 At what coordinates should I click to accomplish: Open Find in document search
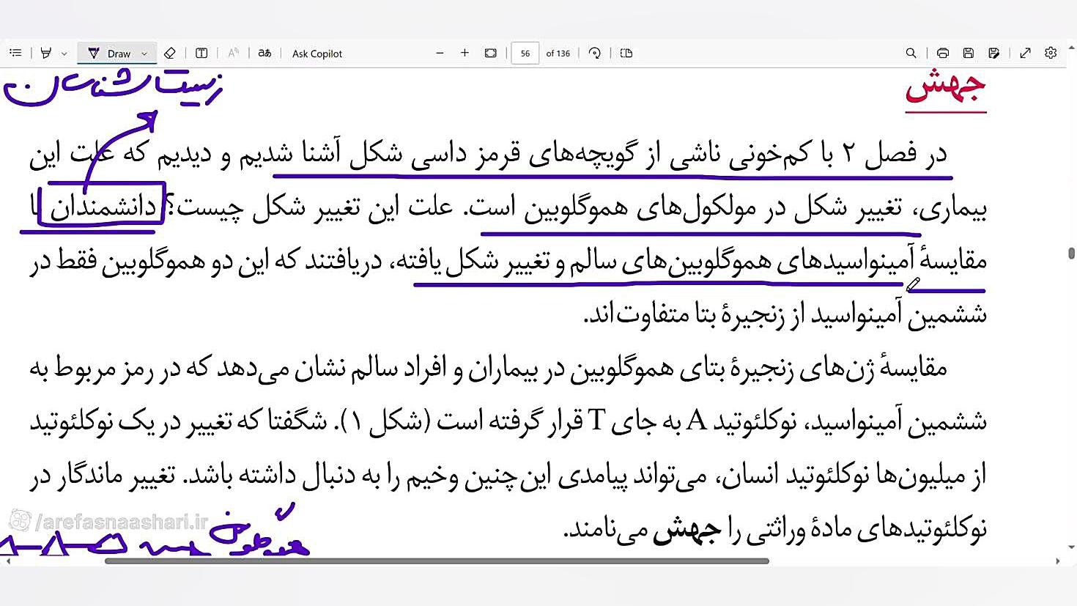911,53
